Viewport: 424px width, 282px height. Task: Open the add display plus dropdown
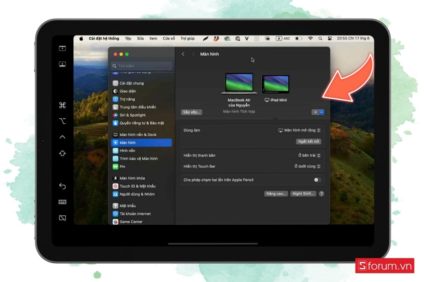coord(318,112)
